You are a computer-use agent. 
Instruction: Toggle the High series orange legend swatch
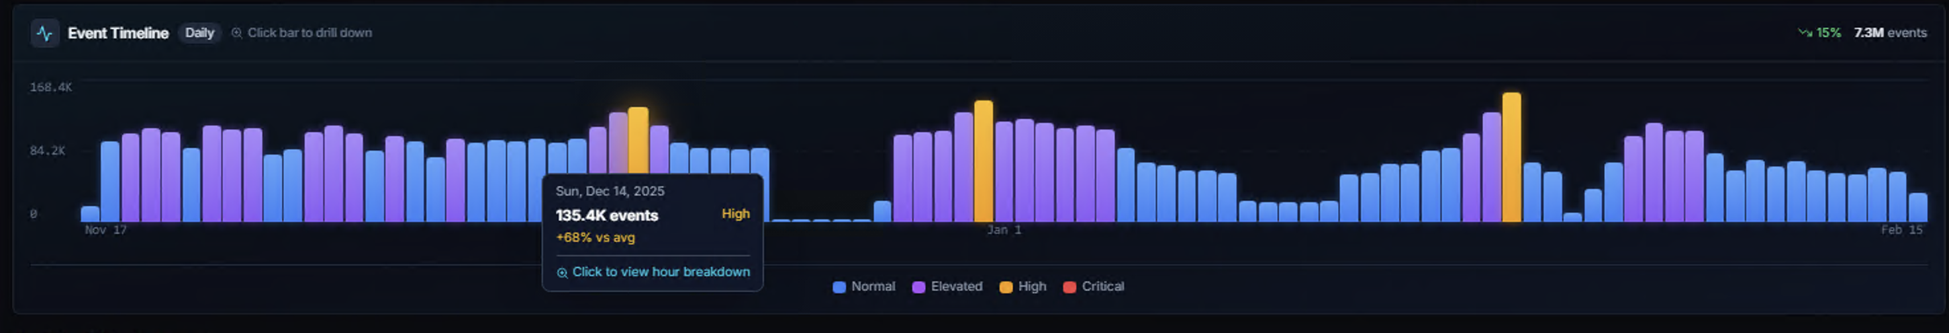1006,287
